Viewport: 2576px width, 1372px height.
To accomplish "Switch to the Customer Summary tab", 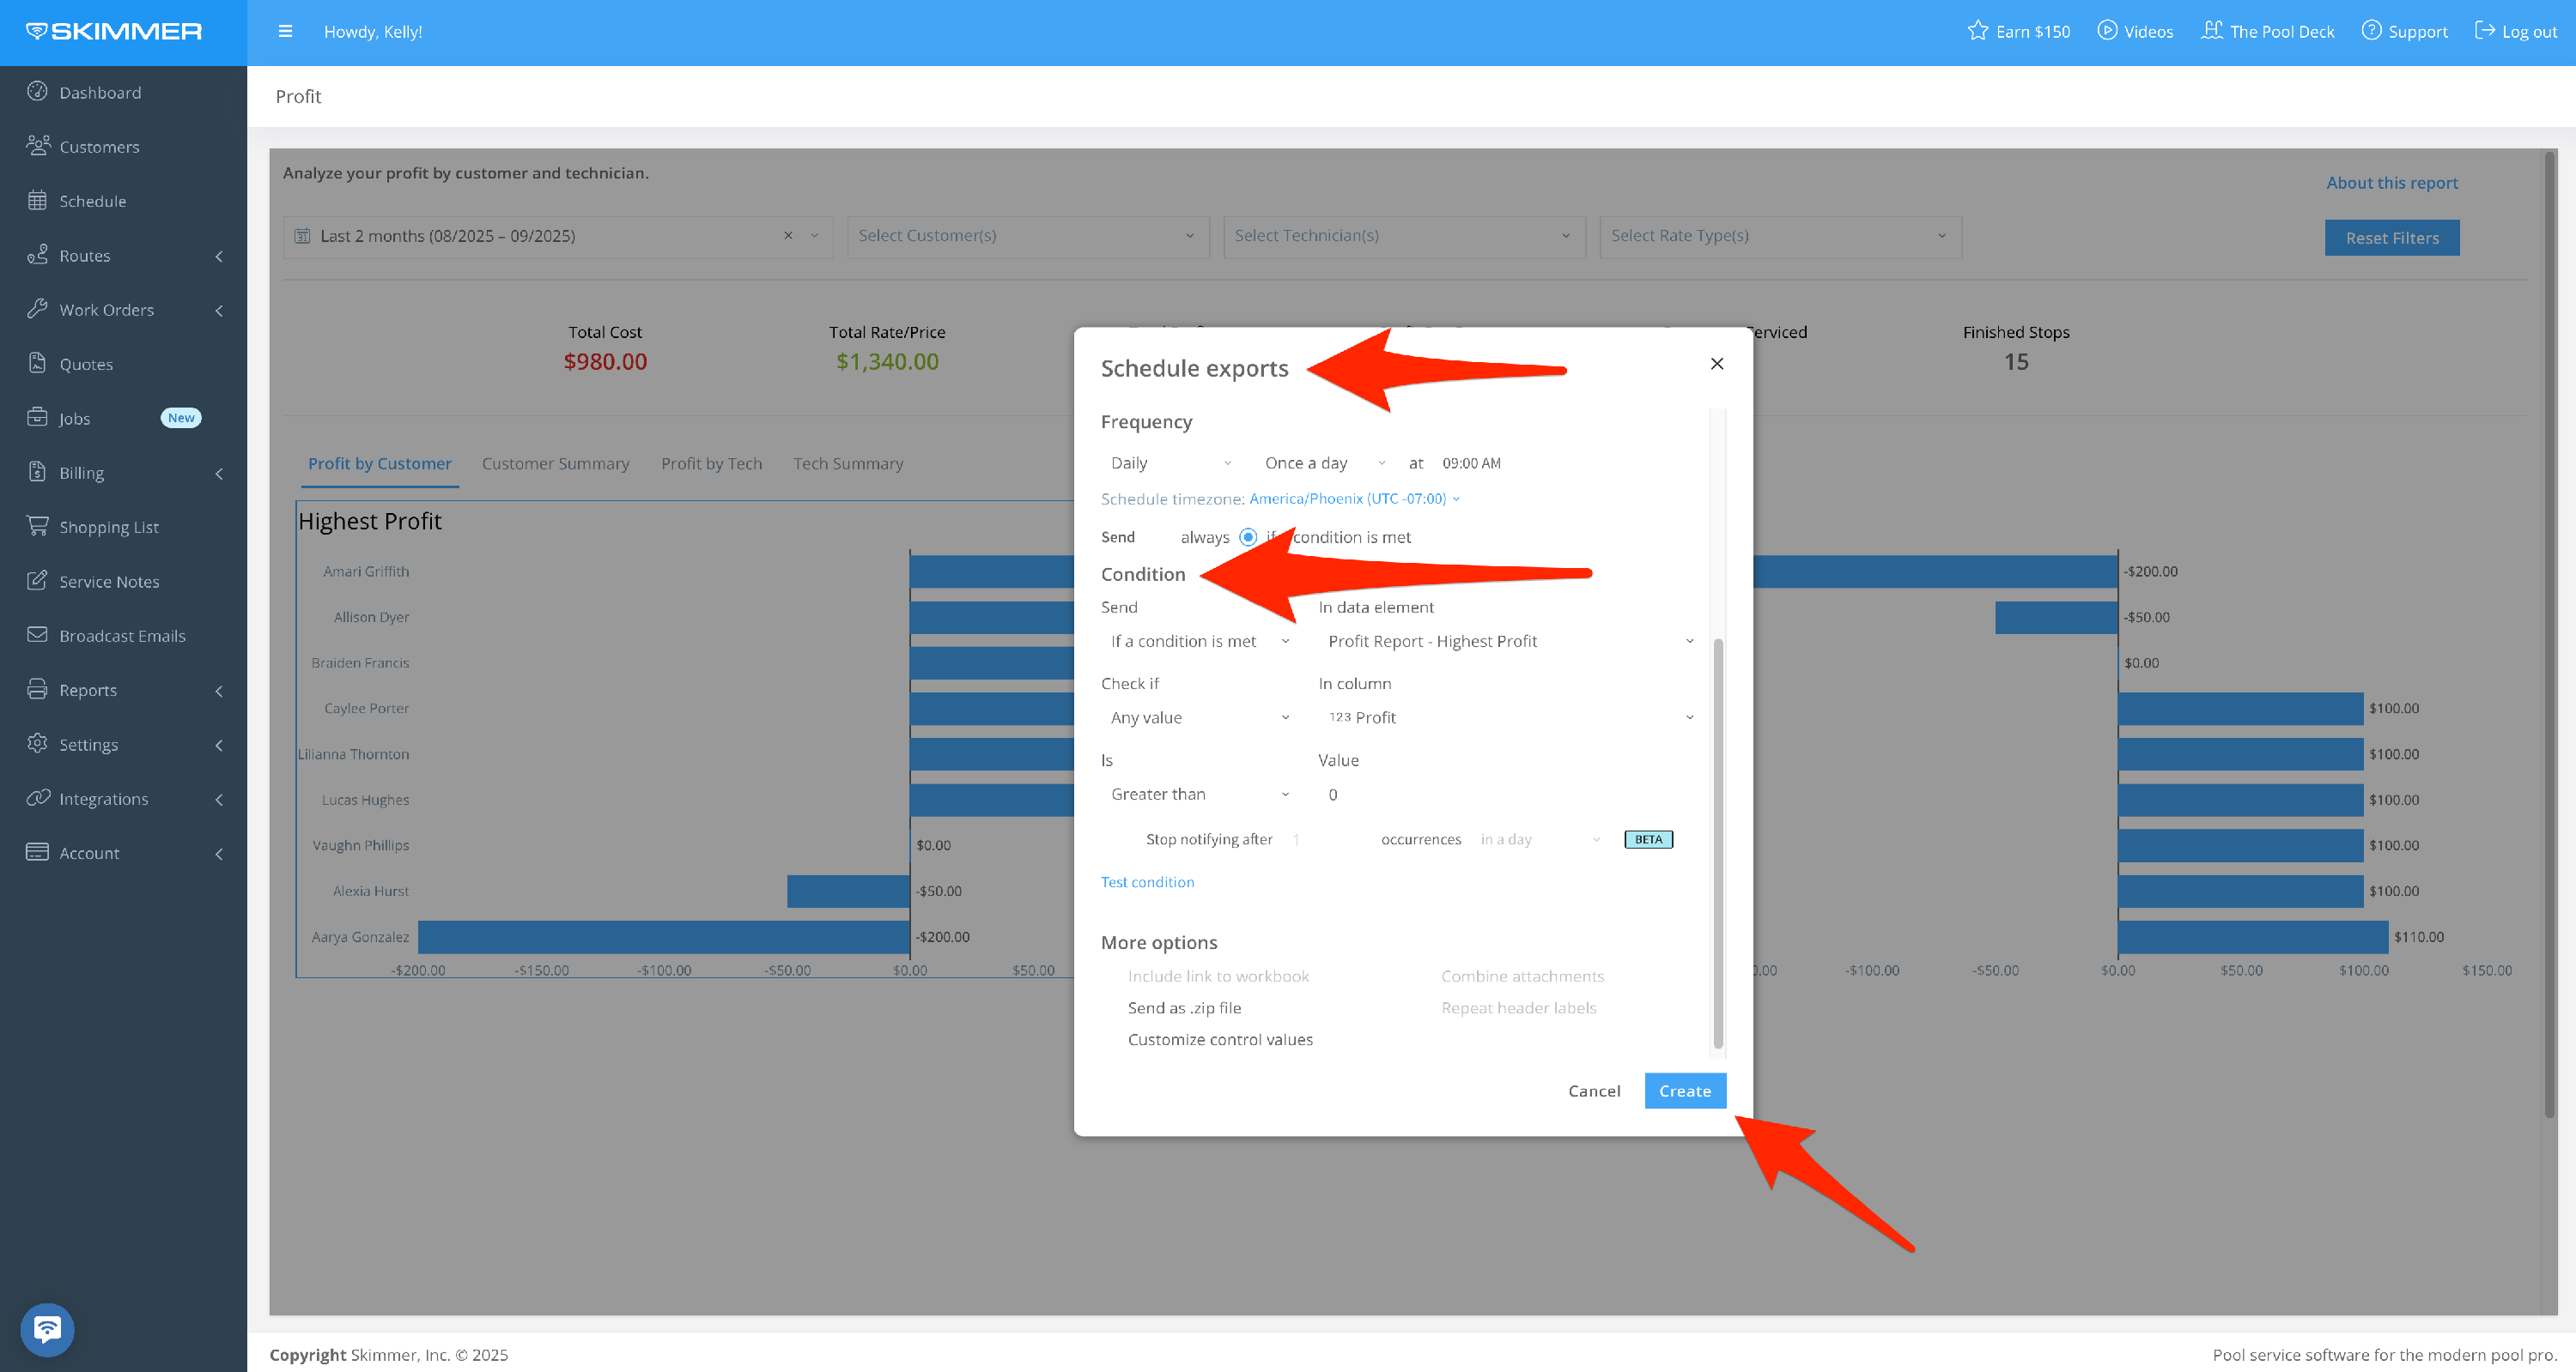I will click(x=555, y=463).
